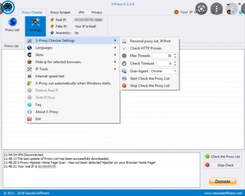Click the X-Proxy masked logo icon
This screenshot has width=245, height=196.
(8, 7)
